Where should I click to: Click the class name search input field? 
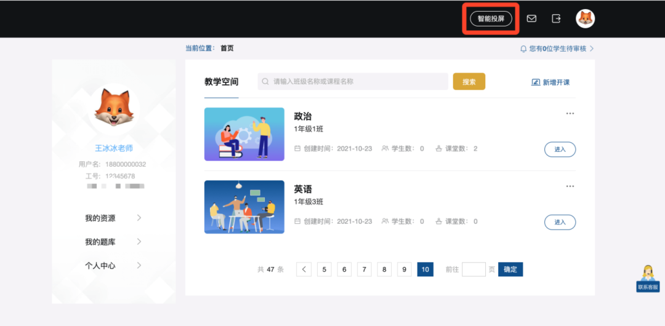tap(353, 82)
